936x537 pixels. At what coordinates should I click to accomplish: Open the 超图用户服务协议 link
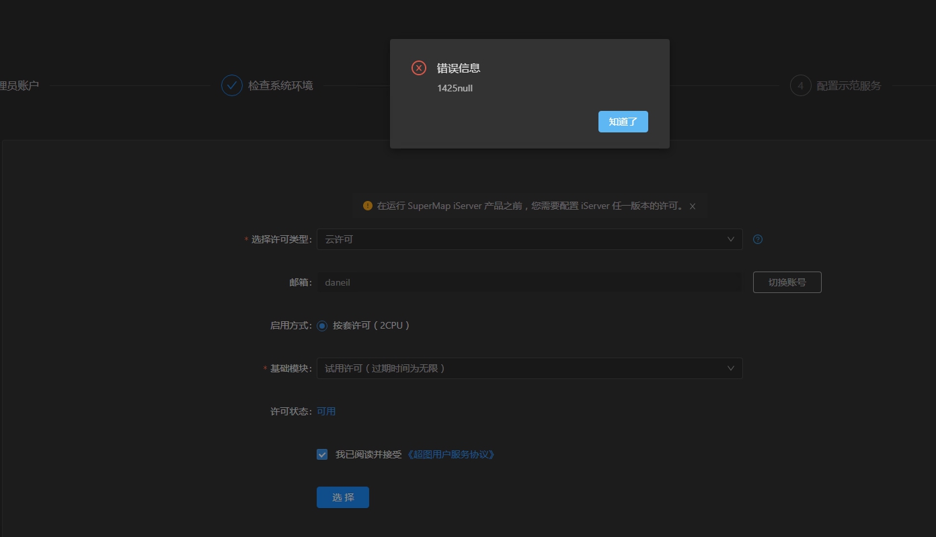coord(451,454)
